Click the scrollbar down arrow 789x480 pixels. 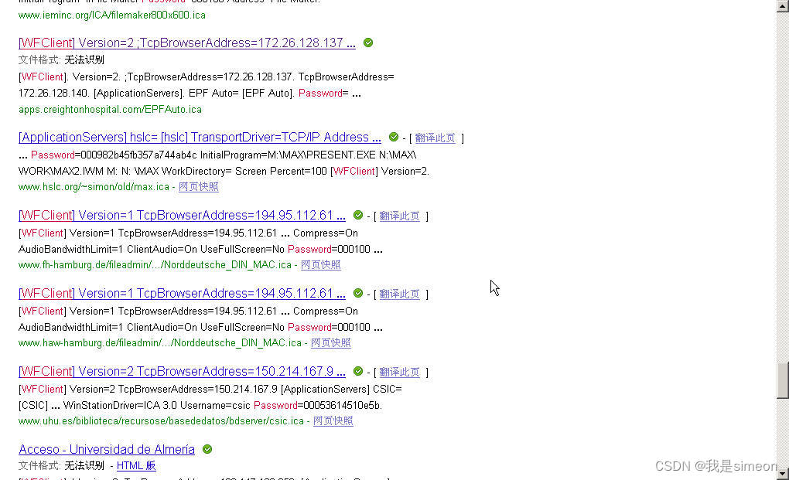pos(783,474)
